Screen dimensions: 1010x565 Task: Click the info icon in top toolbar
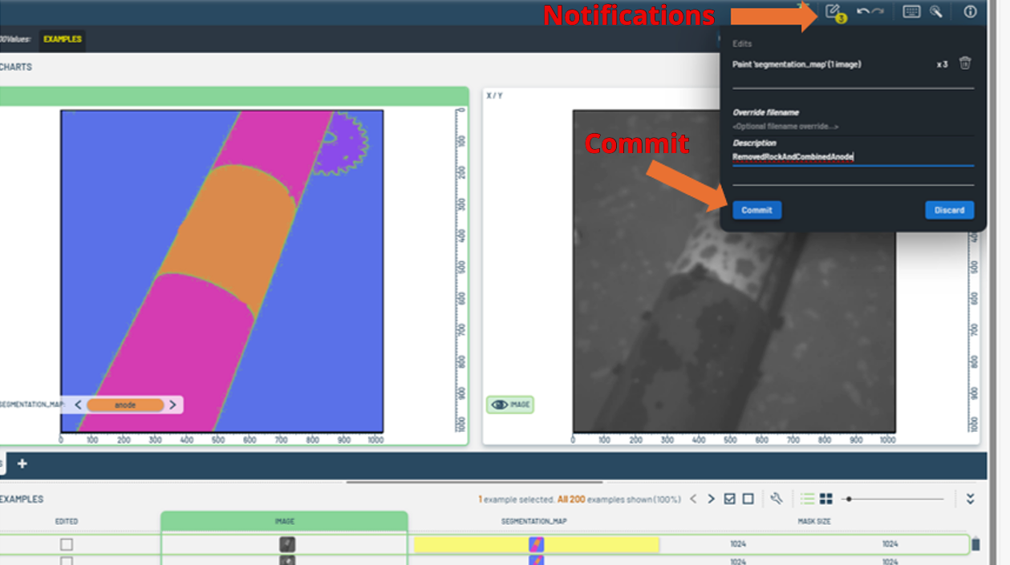pyautogui.click(x=970, y=11)
